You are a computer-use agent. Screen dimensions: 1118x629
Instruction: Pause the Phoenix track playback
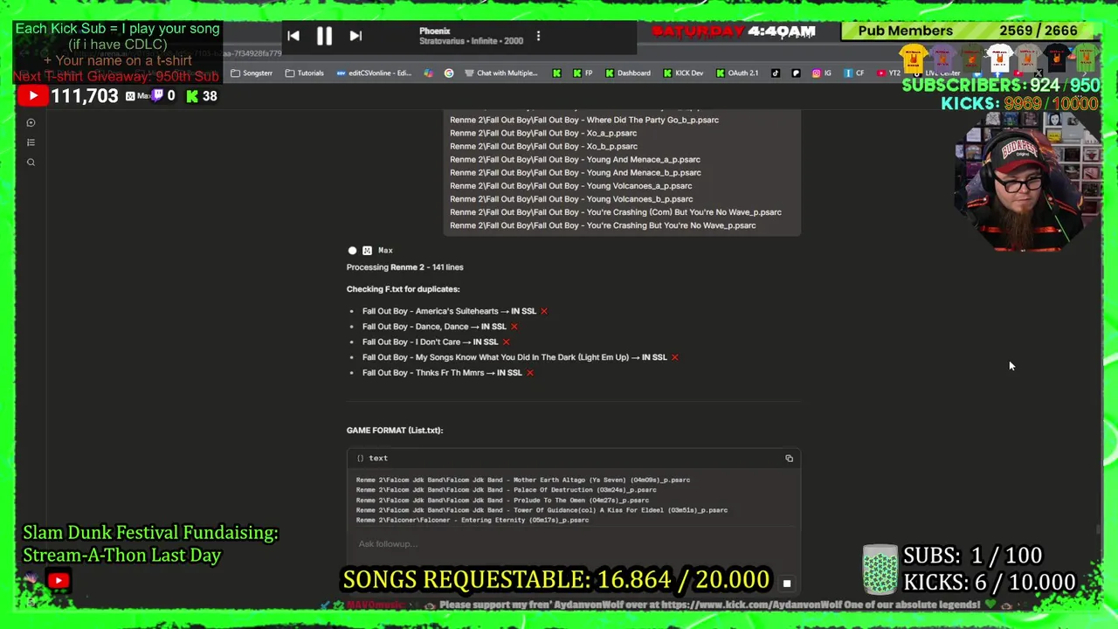pos(324,36)
